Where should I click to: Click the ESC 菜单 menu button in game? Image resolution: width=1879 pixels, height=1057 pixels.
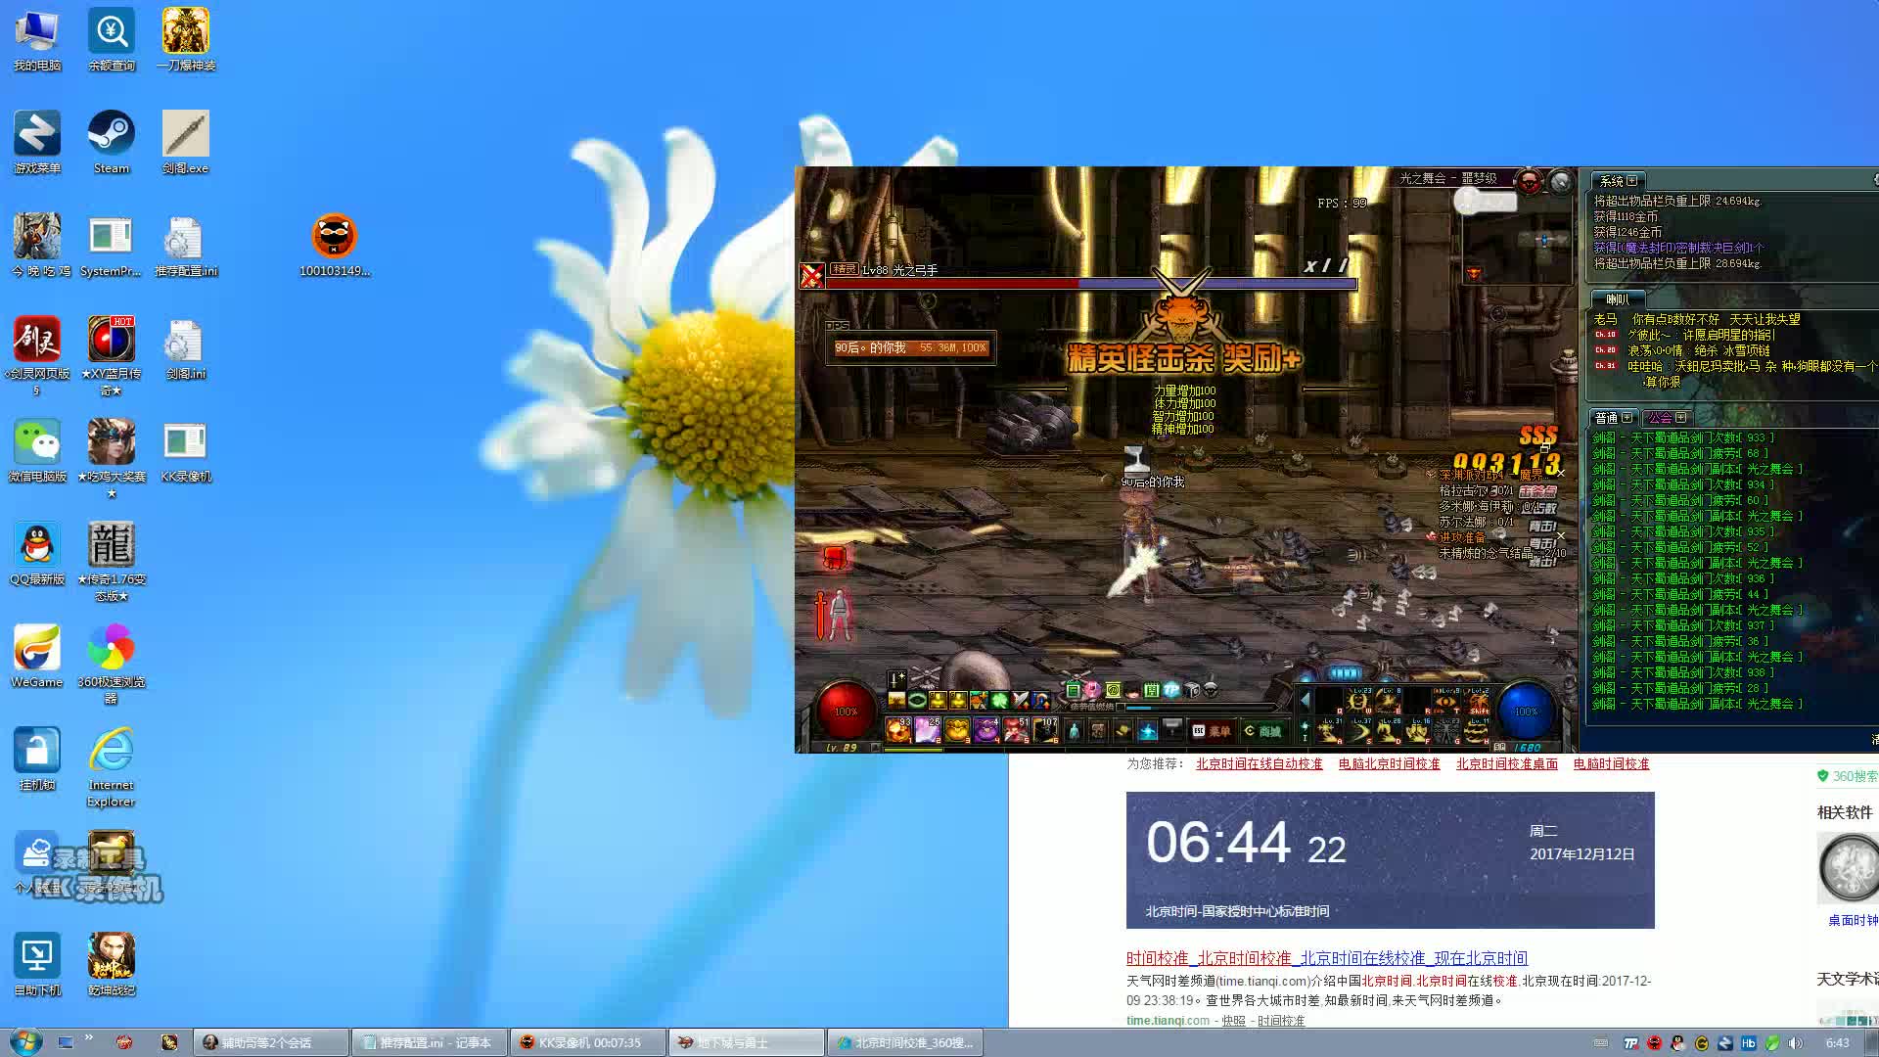coord(1212,731)
